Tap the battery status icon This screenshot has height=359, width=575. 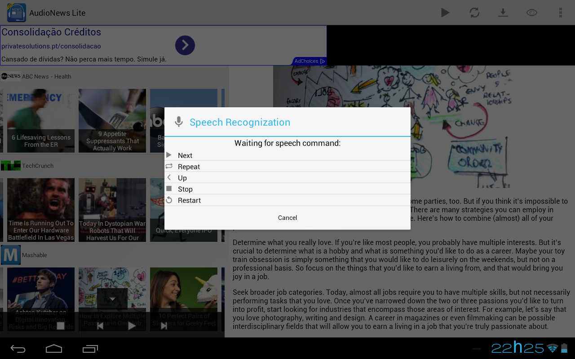coord(565,348)
